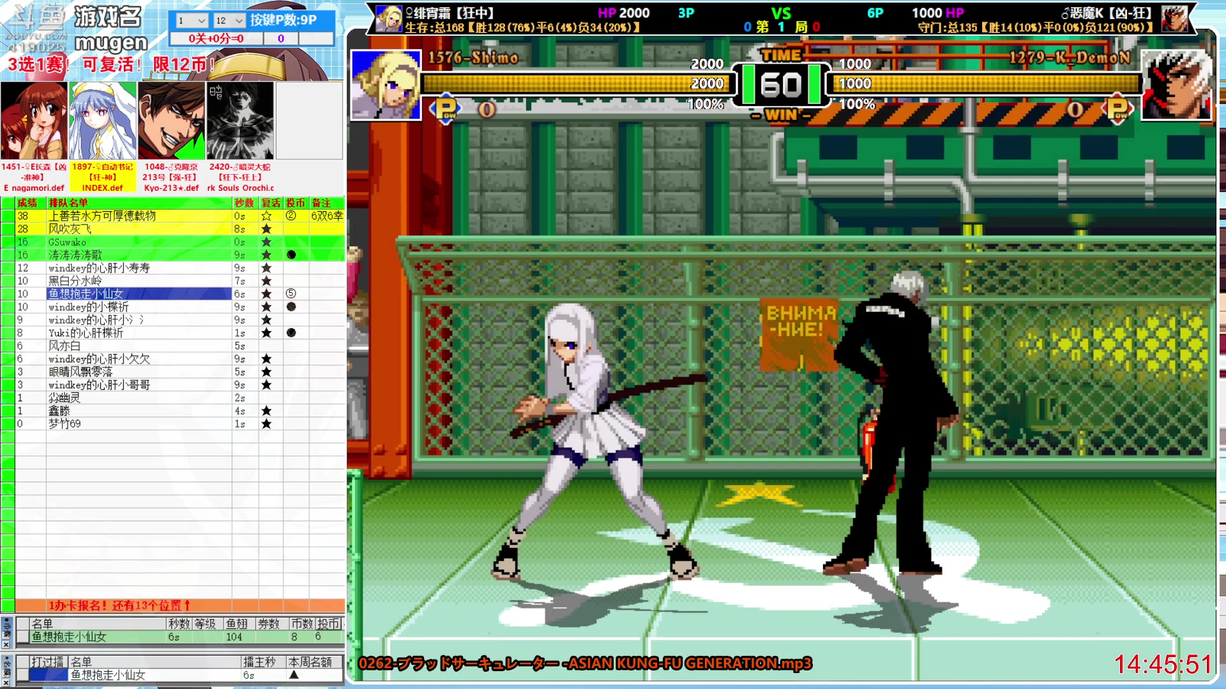Viewport: 1226px width, 689px height.
Task: Select the 上善若水方可厚德载物 queue entry
Action: pos(139,216)
